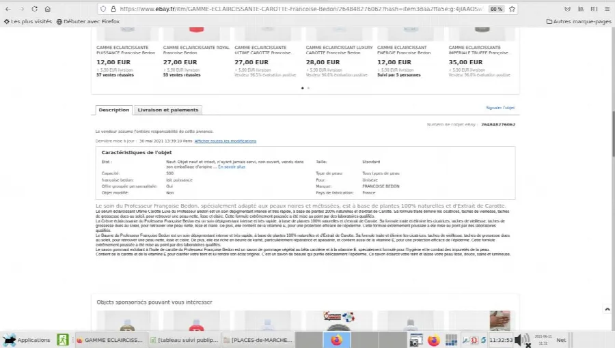Select the second carousel page dot
This screenshot has width=615, height=348.
coord(308,88)
